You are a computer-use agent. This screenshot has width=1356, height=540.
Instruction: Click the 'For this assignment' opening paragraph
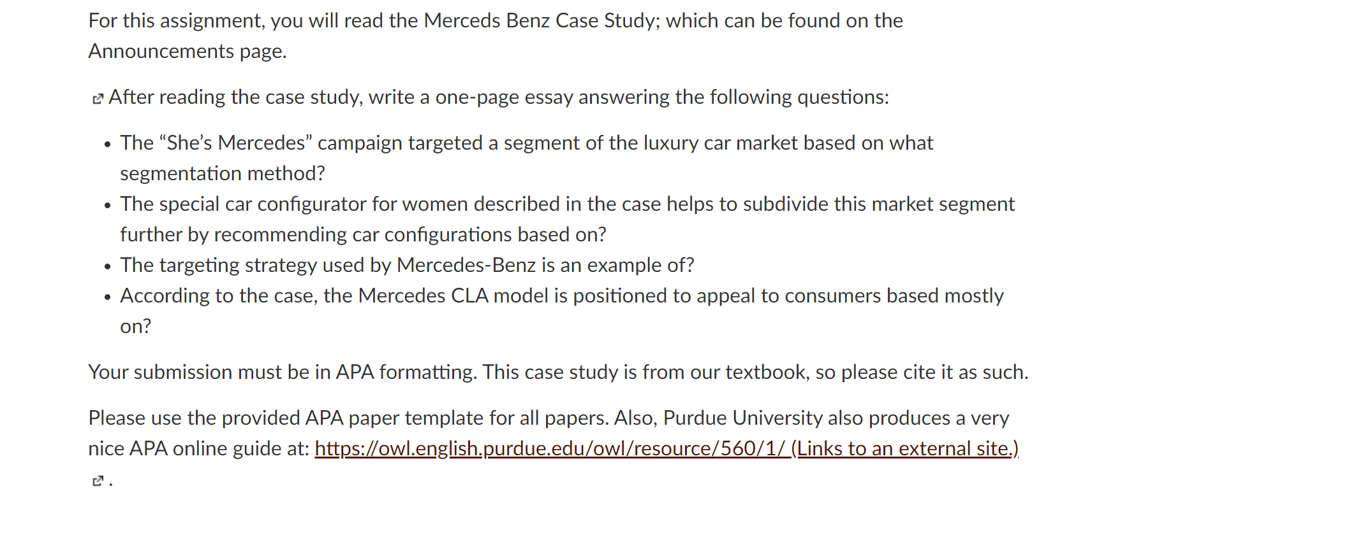[496, 36]
